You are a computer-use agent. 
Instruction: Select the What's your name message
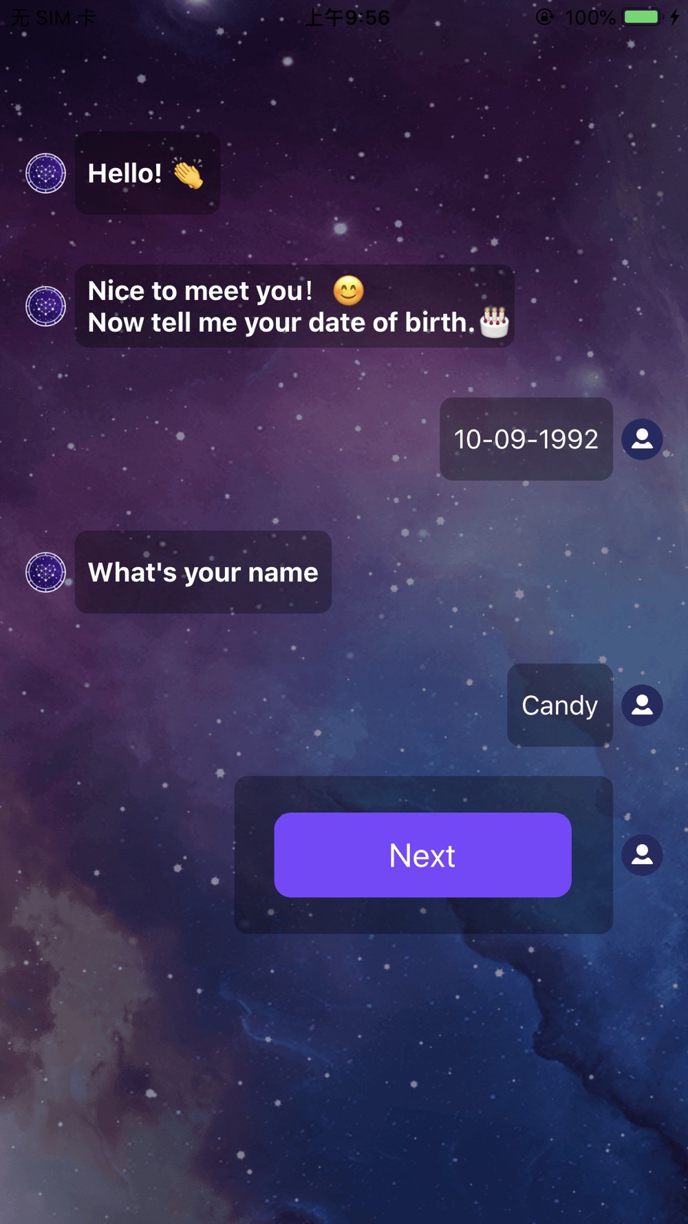point(203,572)
